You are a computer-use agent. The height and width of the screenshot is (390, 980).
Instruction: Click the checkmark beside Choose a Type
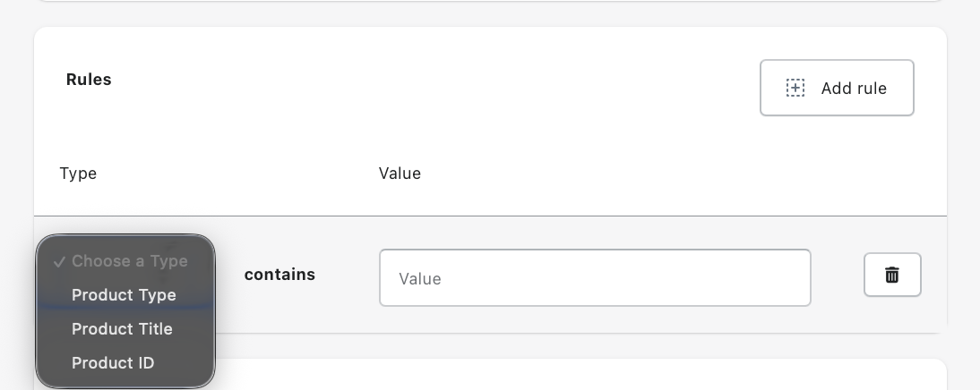click(59, 262)
